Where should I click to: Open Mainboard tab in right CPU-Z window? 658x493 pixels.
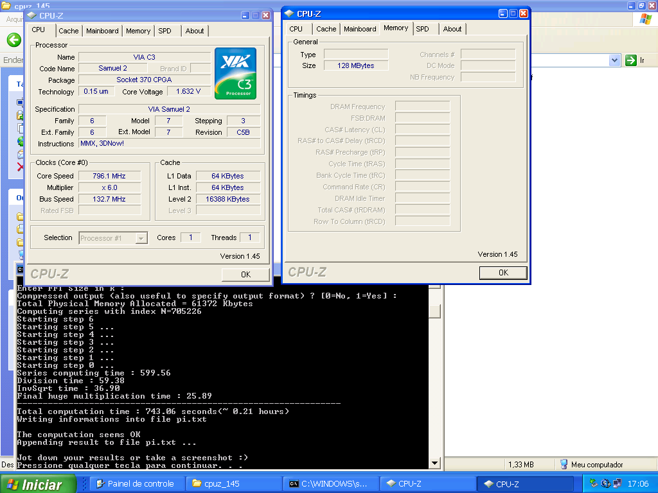(x=360, y=29)
